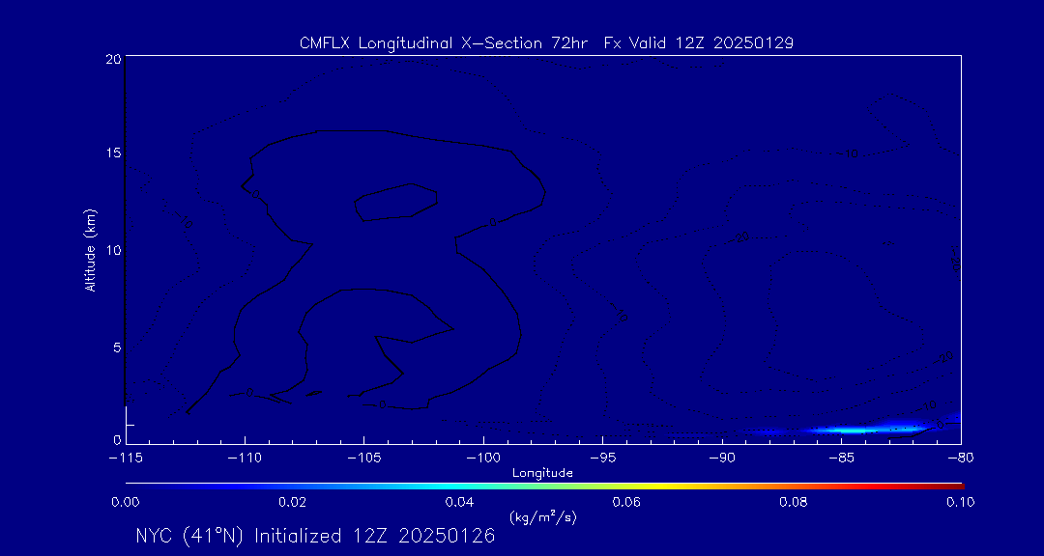Click the longitude tick label -105
Image resolution: width=1044 pixels, height=556 pixels.
(364, 459)
